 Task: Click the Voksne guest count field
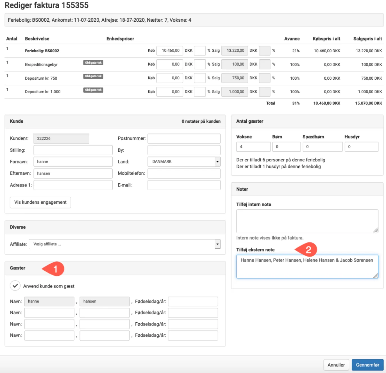[253, 147]
